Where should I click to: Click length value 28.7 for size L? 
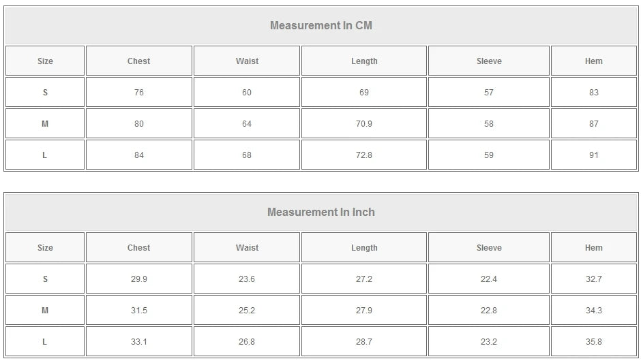click(364, 342)
